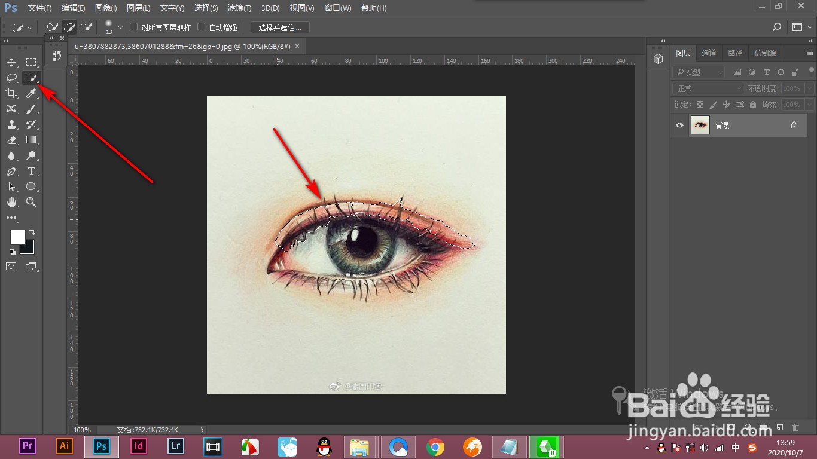Open the Edit Toolbar three-dots menu
Screen dimensions: 817x459
pyautogui.click(x=11, y=218)
